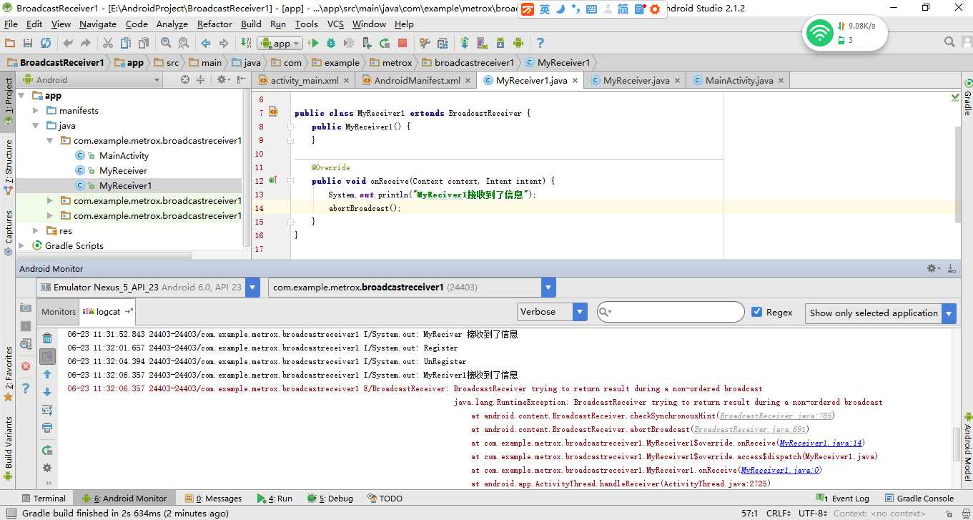This screenshot has width=973, height=520.
Task: Toggle the Gradle side panel
Action: pyautogui.click(x=967, y=97)
